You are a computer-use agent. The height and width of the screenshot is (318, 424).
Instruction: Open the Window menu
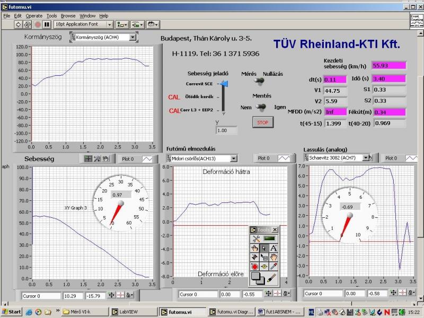click(87, 16)
